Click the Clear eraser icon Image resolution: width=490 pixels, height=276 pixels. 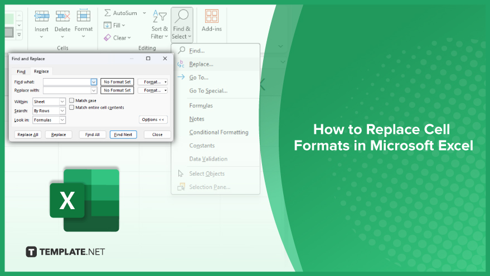pos(108,37)
